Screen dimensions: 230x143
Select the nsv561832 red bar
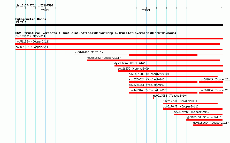pos(153,60)
